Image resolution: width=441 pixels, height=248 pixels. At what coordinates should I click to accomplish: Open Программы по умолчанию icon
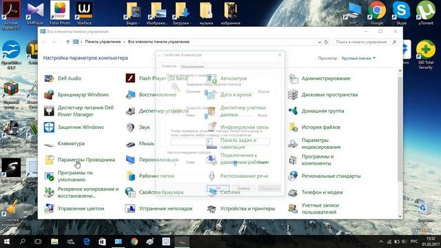[49, 176]
